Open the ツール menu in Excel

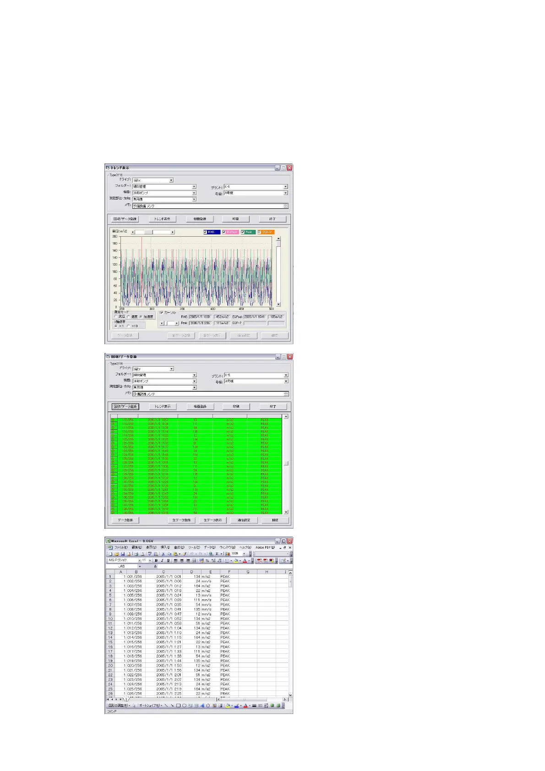(x=194, y=548)
